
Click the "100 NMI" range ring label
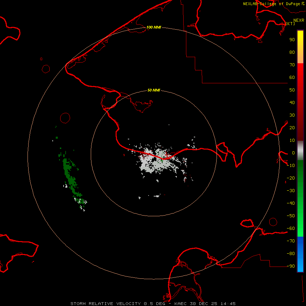click(154, 27)
